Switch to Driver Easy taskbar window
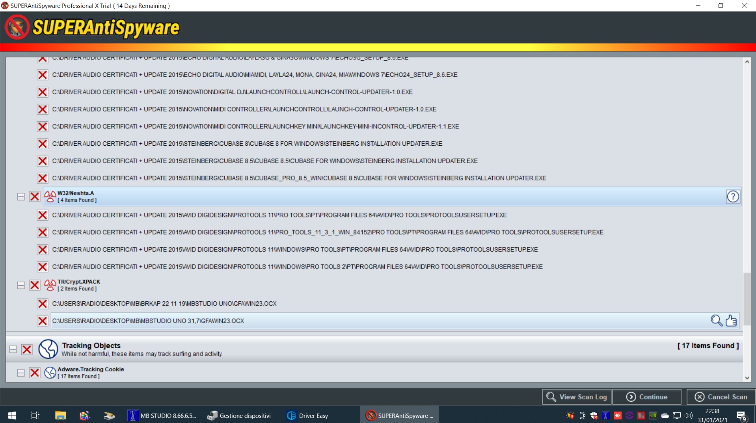 click(x=308, y=416)
